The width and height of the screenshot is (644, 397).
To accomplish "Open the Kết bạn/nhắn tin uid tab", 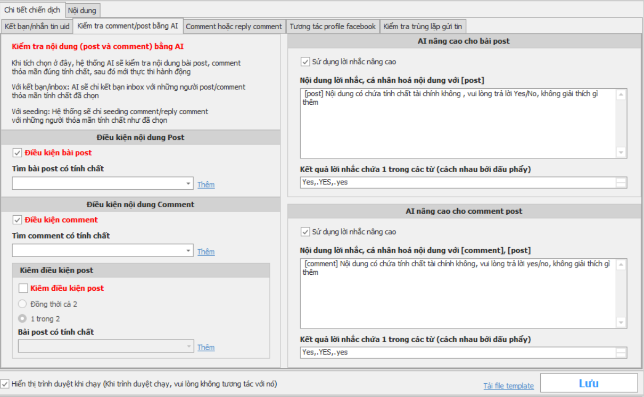I will point(37,26).
